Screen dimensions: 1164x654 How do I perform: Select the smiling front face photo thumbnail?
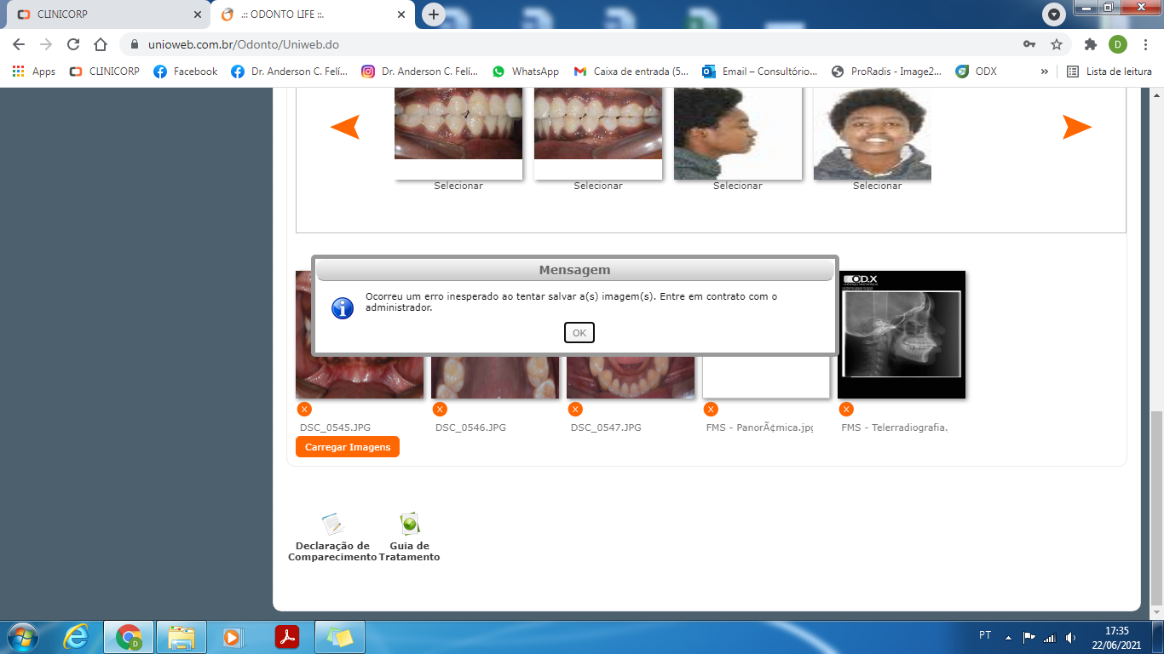point(873,134)
